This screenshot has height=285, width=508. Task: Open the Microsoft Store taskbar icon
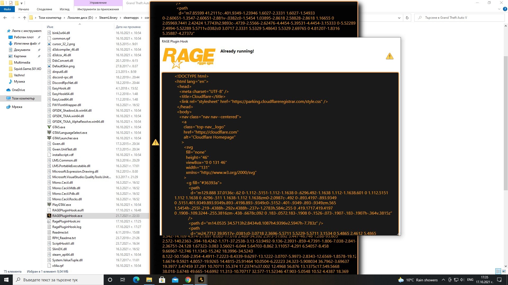pos(162,280)
